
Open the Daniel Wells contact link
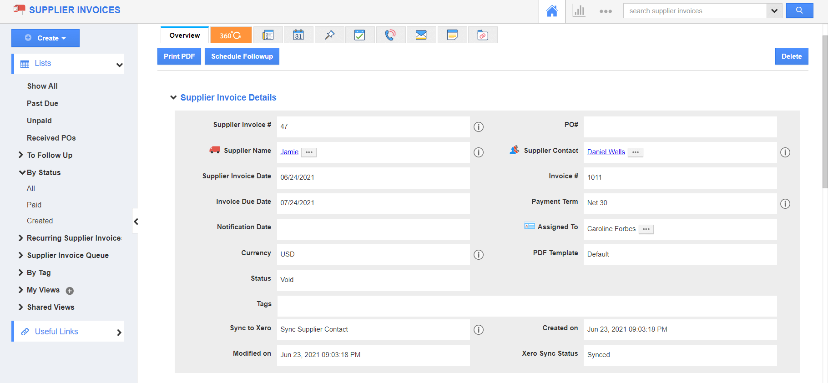tap(606, 152)
